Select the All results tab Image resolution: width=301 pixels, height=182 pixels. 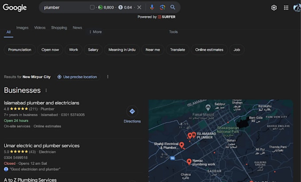[8, 32]
